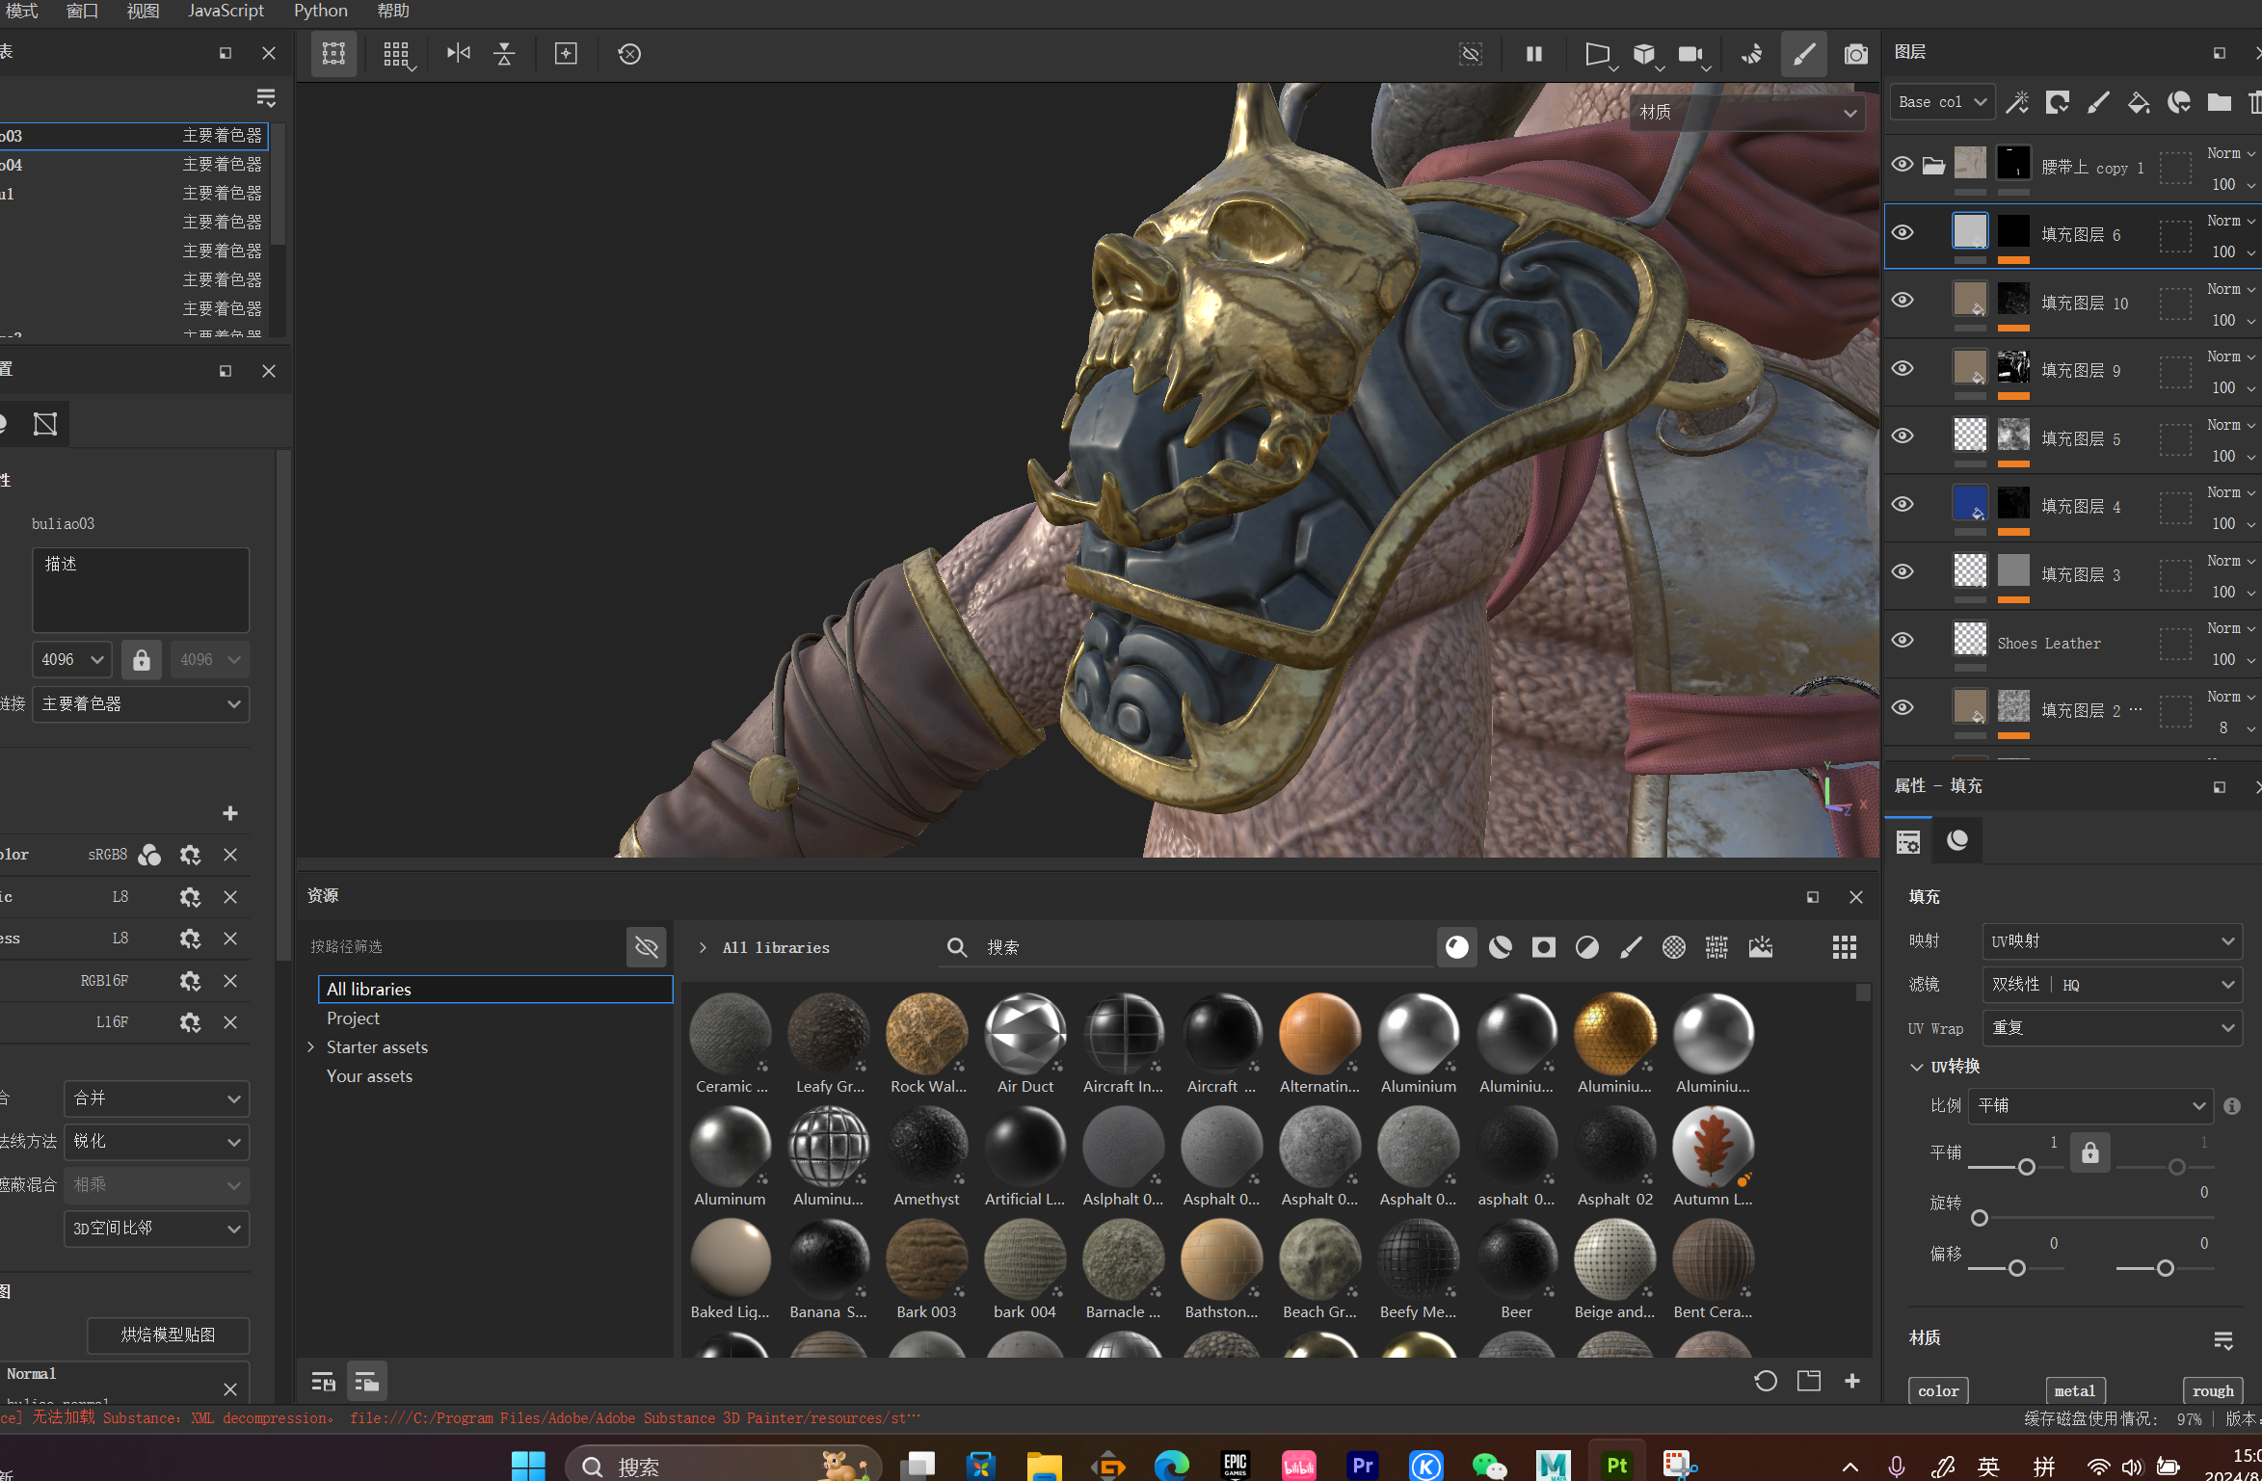Click the video camera icon in viewport toolbar

(x=1690, y=54)
